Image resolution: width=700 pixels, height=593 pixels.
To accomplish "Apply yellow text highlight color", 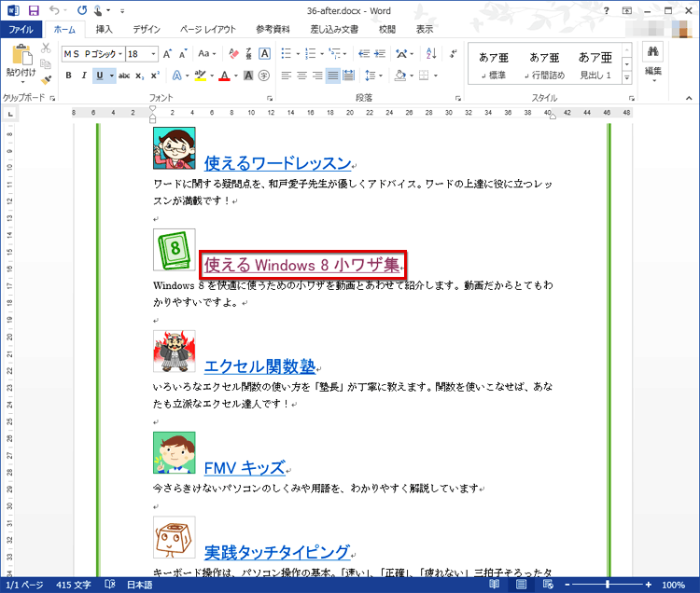I will [201, 76].
